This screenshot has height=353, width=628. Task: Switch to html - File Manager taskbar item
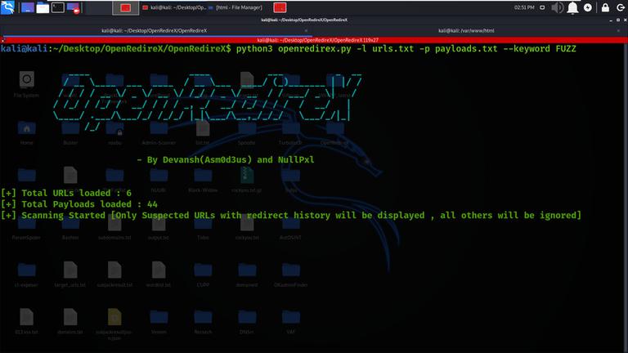235,7
